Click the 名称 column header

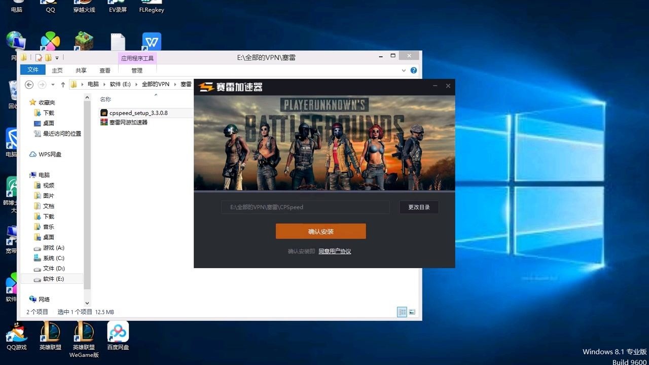point(105,99)
